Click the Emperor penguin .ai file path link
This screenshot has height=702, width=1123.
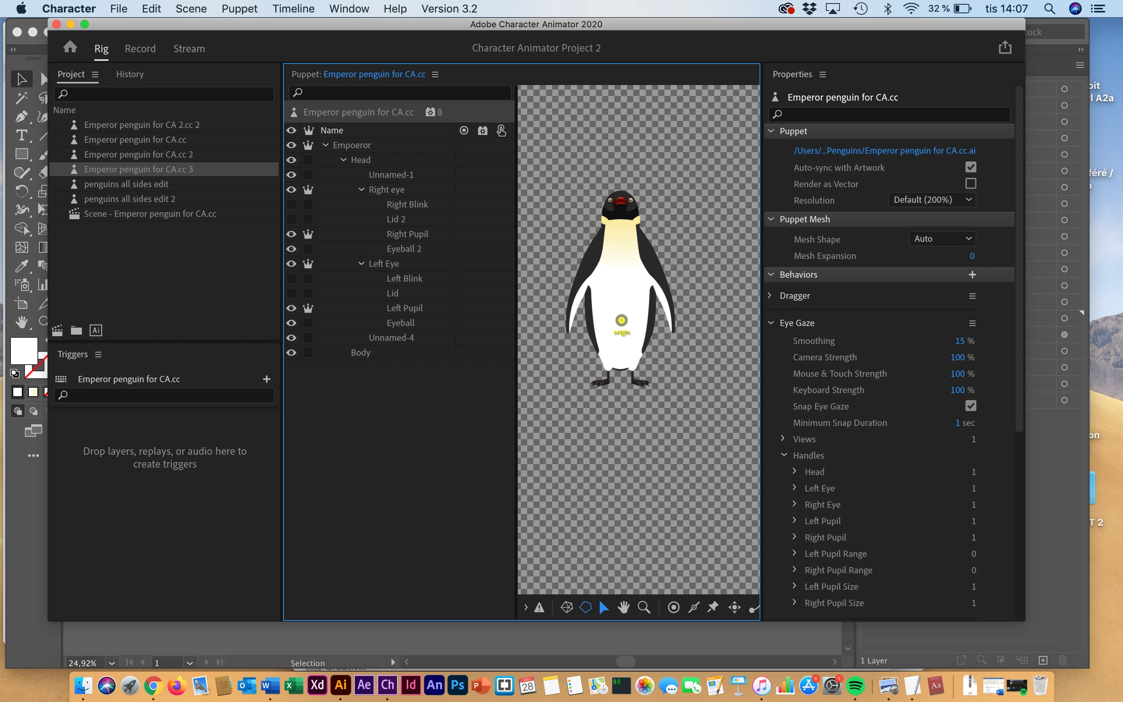(884, 151)
